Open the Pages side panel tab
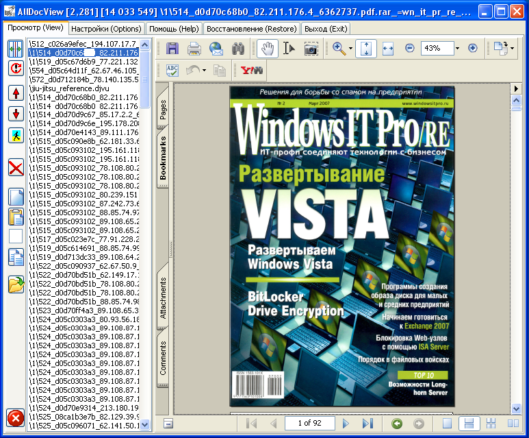 [163, 109]
